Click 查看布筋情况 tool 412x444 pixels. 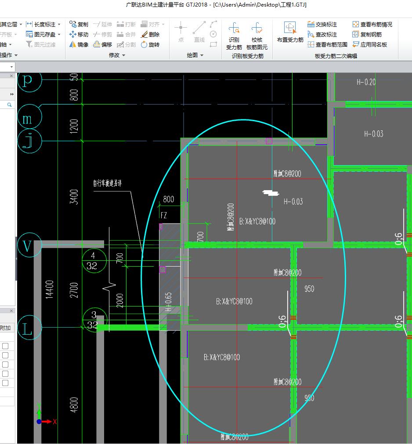tap(372, 24)
